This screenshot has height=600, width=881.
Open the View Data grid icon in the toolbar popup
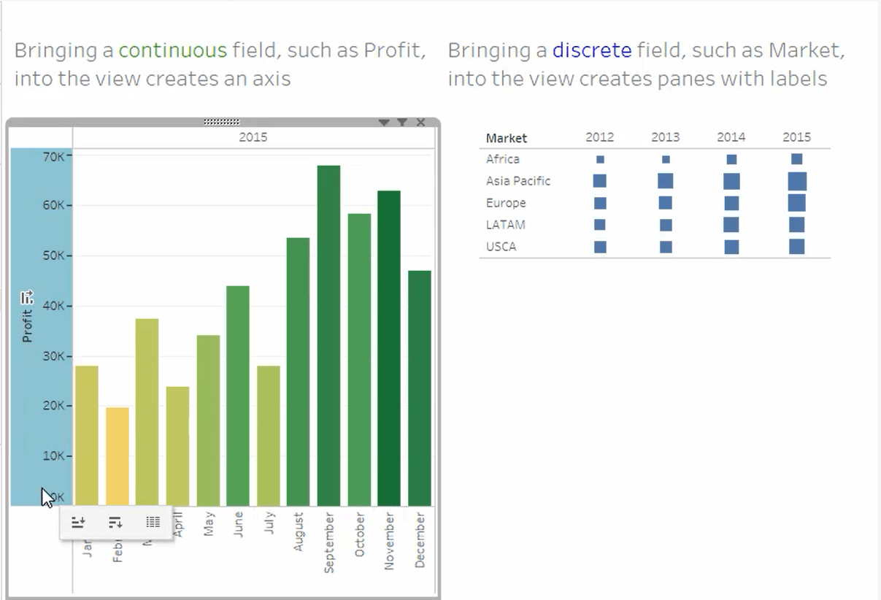153,521
